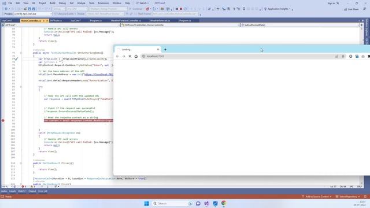Open the Build menu

point(53,3)
